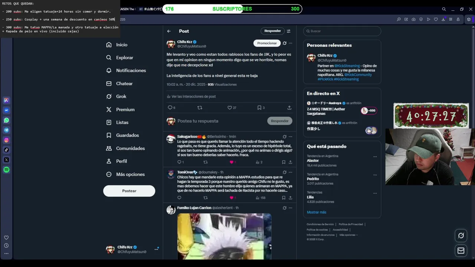The height and width of the screenshot is (267, 475).
Task: Share Sakugarisso's reply
Action: [290, 162]
